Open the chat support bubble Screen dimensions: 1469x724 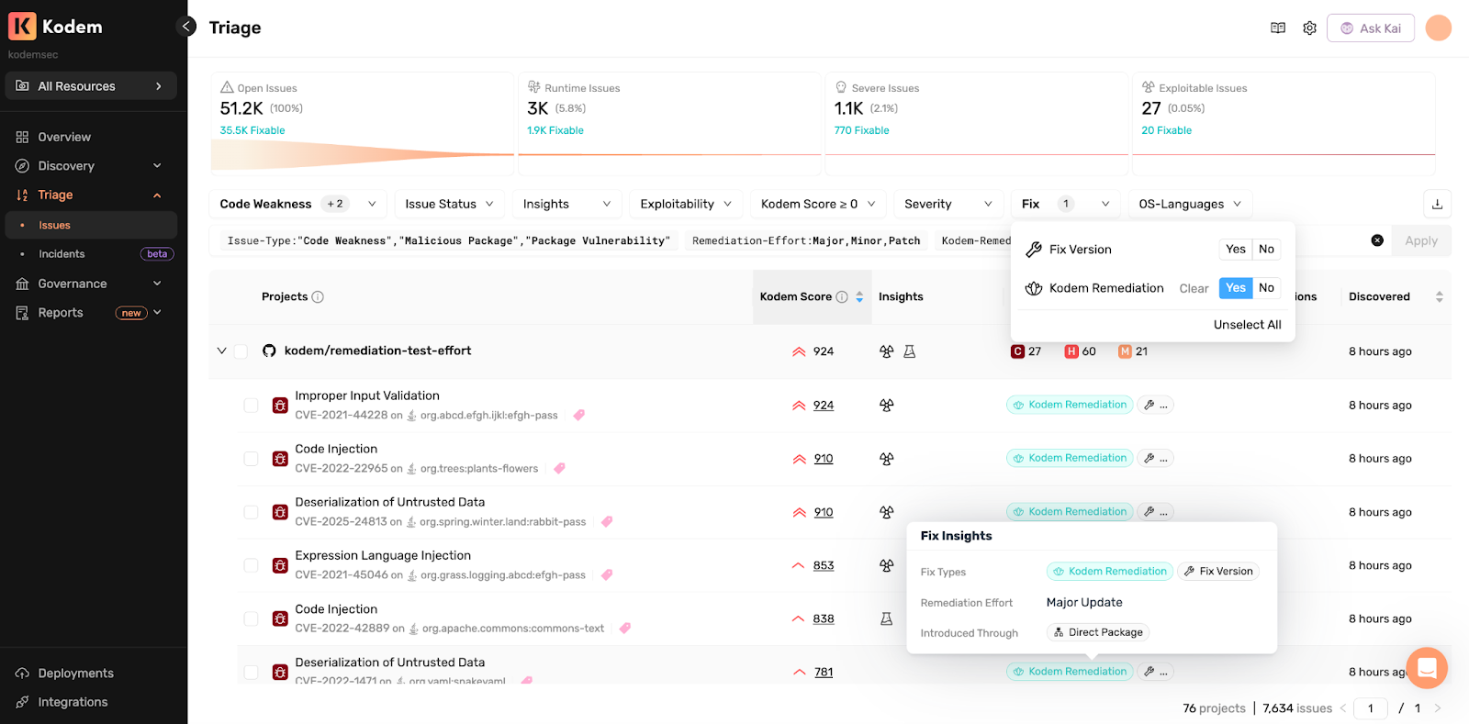click(x=1426, y=668)
